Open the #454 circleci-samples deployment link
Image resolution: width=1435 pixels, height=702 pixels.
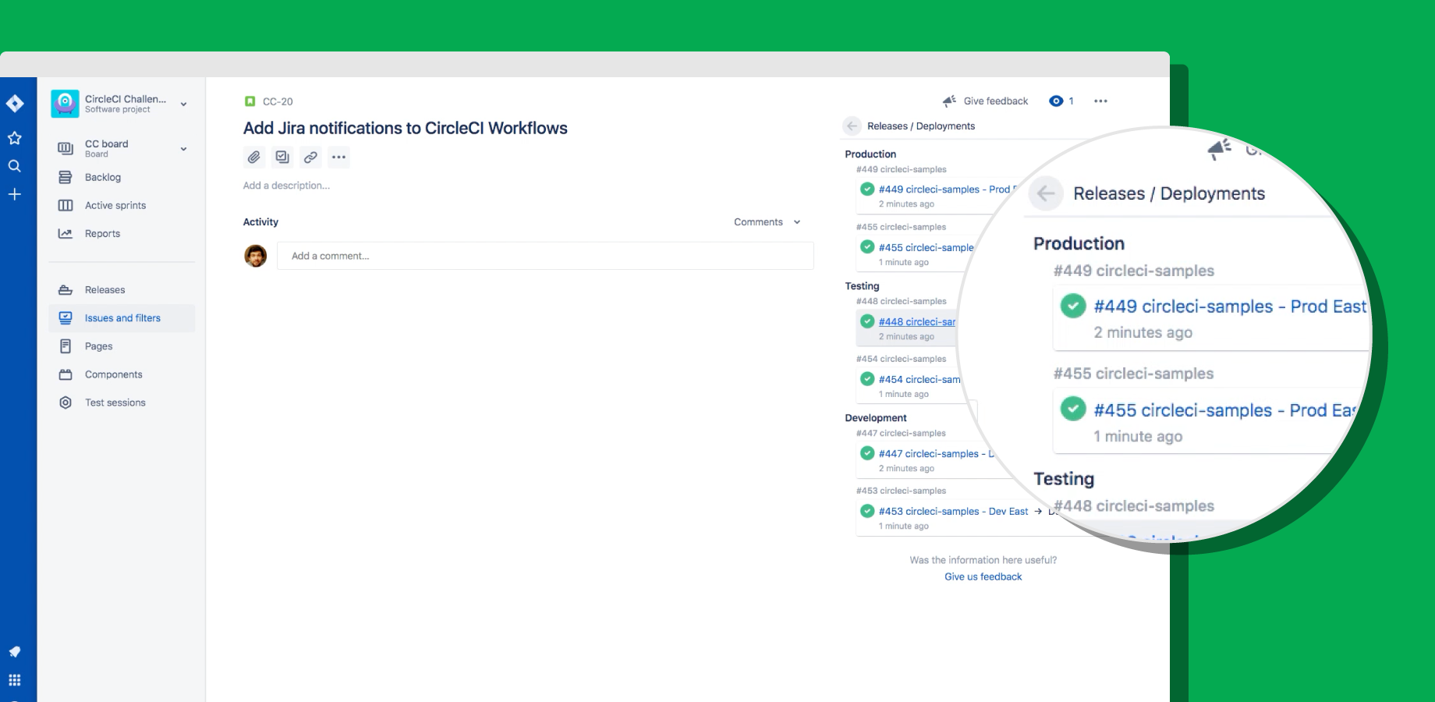[x=919, y=379]
